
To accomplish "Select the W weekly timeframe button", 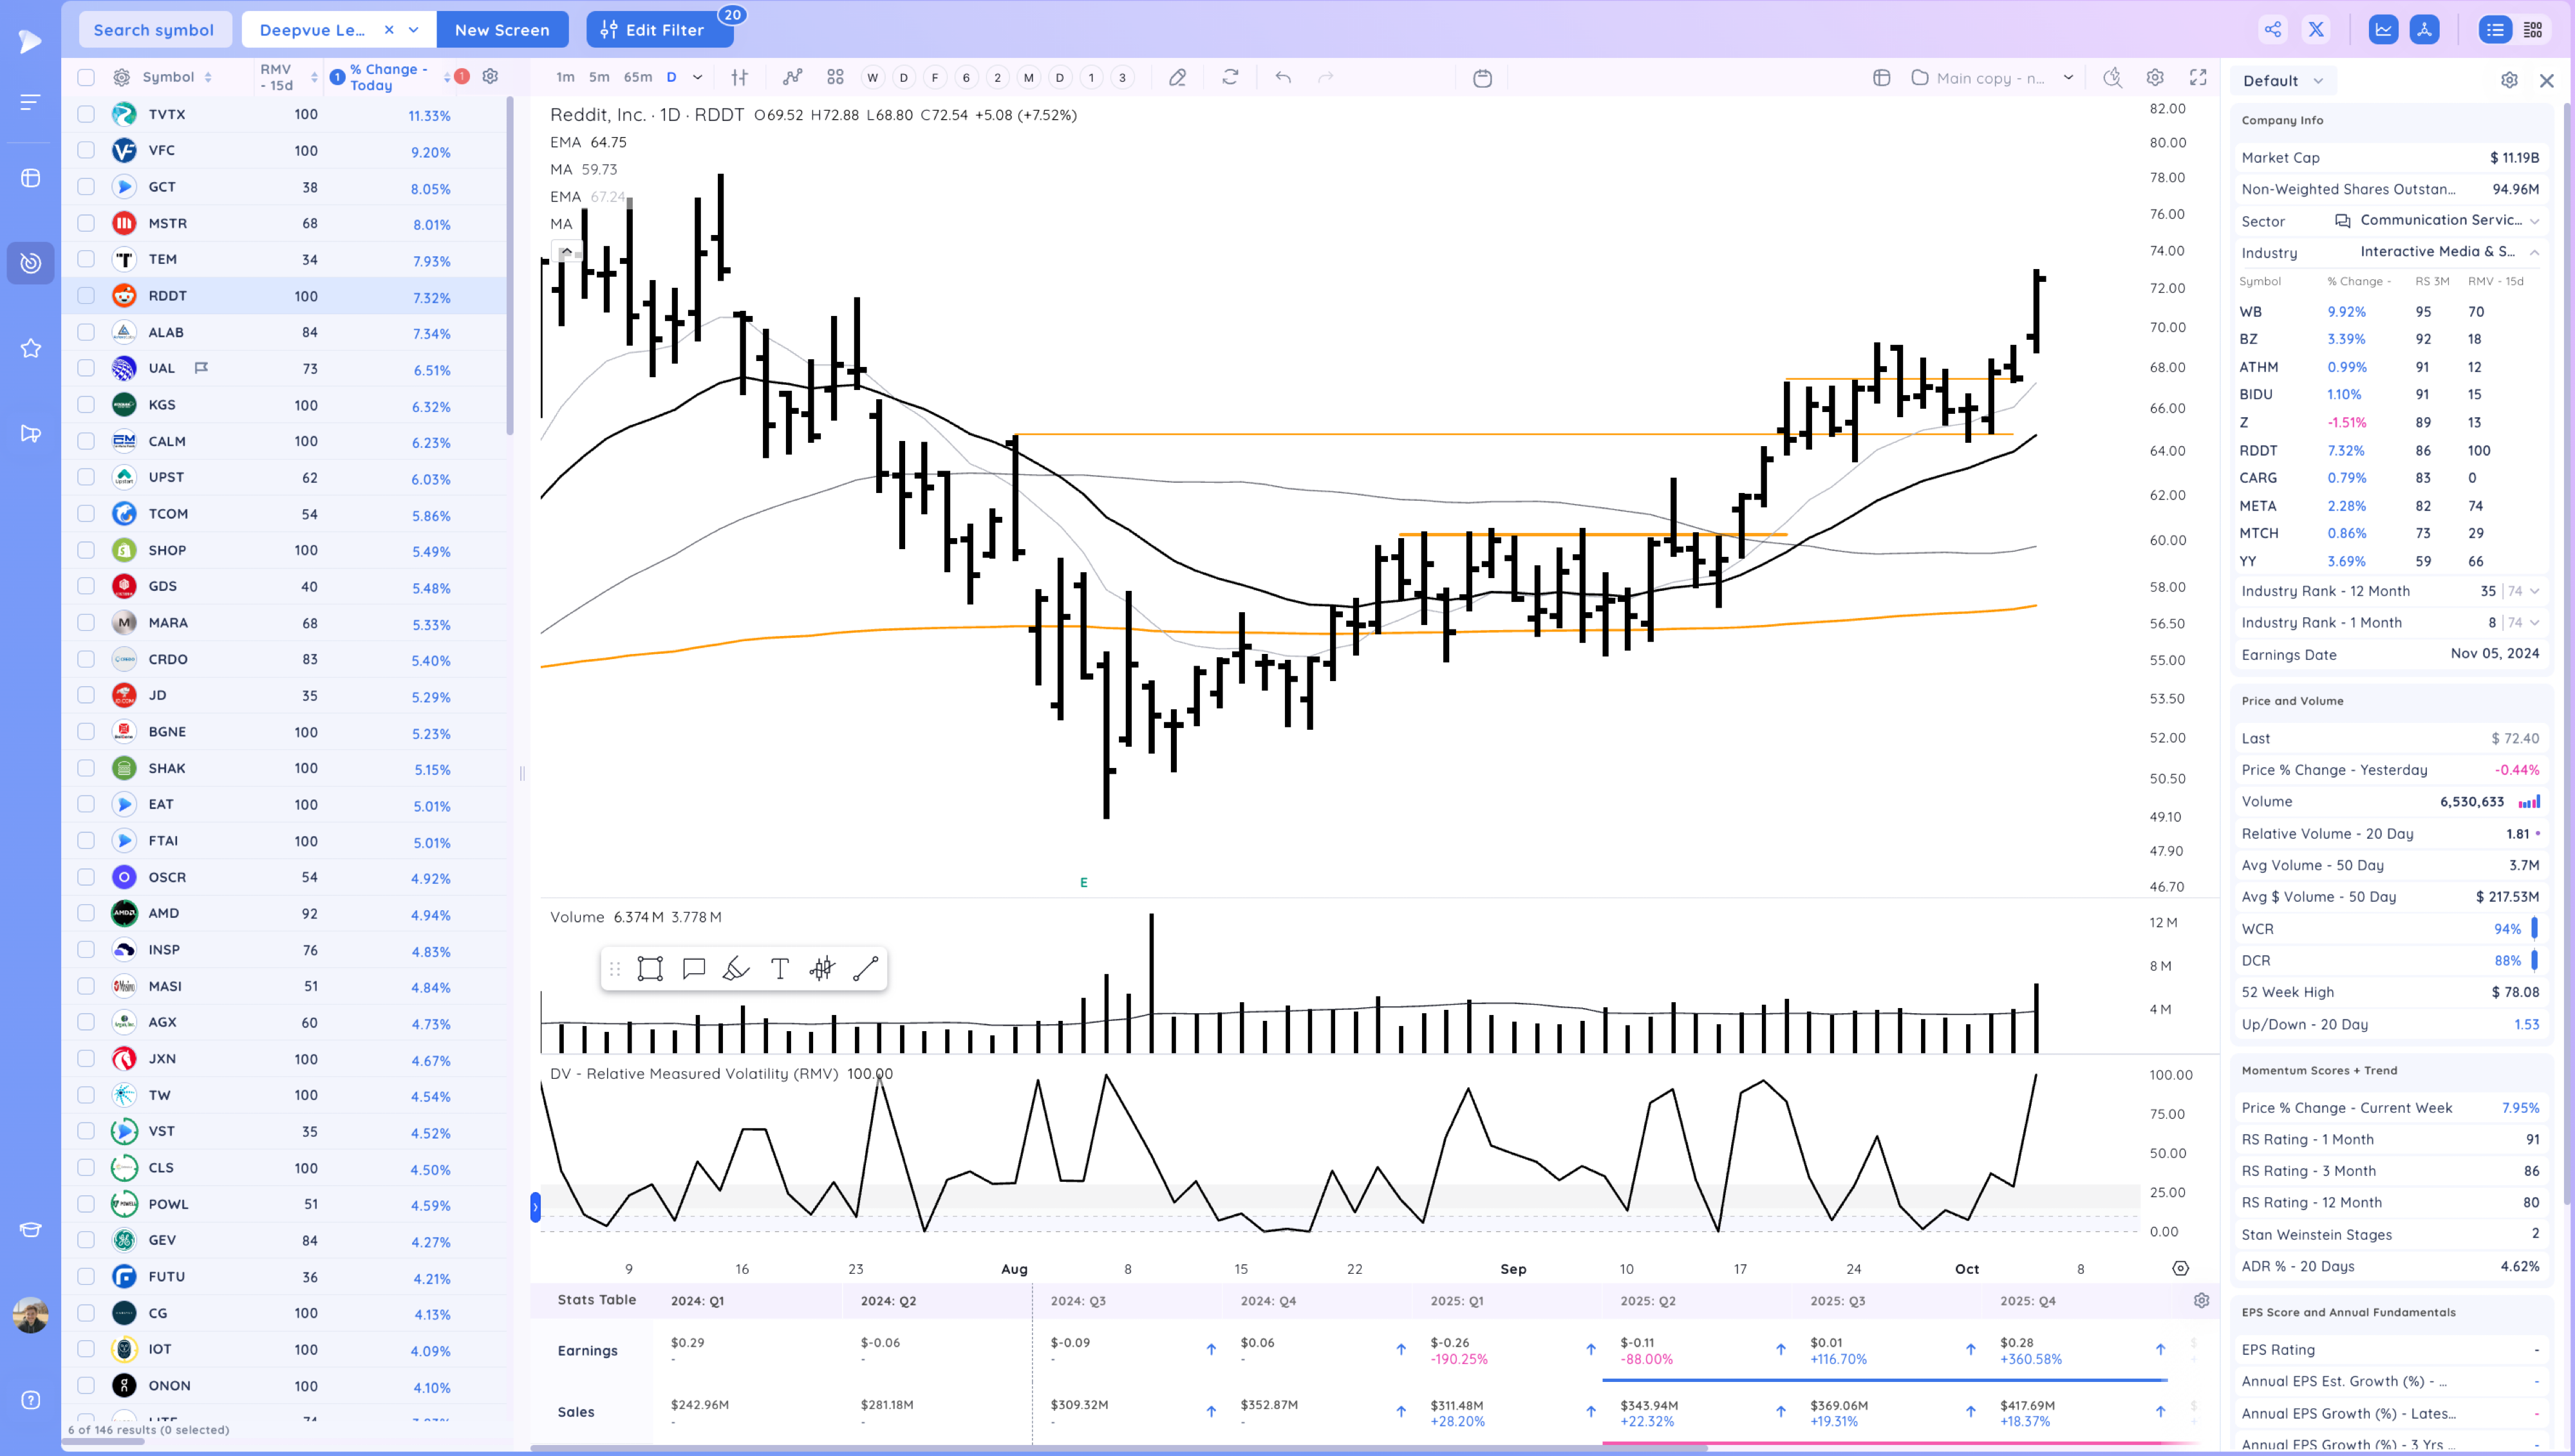I will [871, 77].
